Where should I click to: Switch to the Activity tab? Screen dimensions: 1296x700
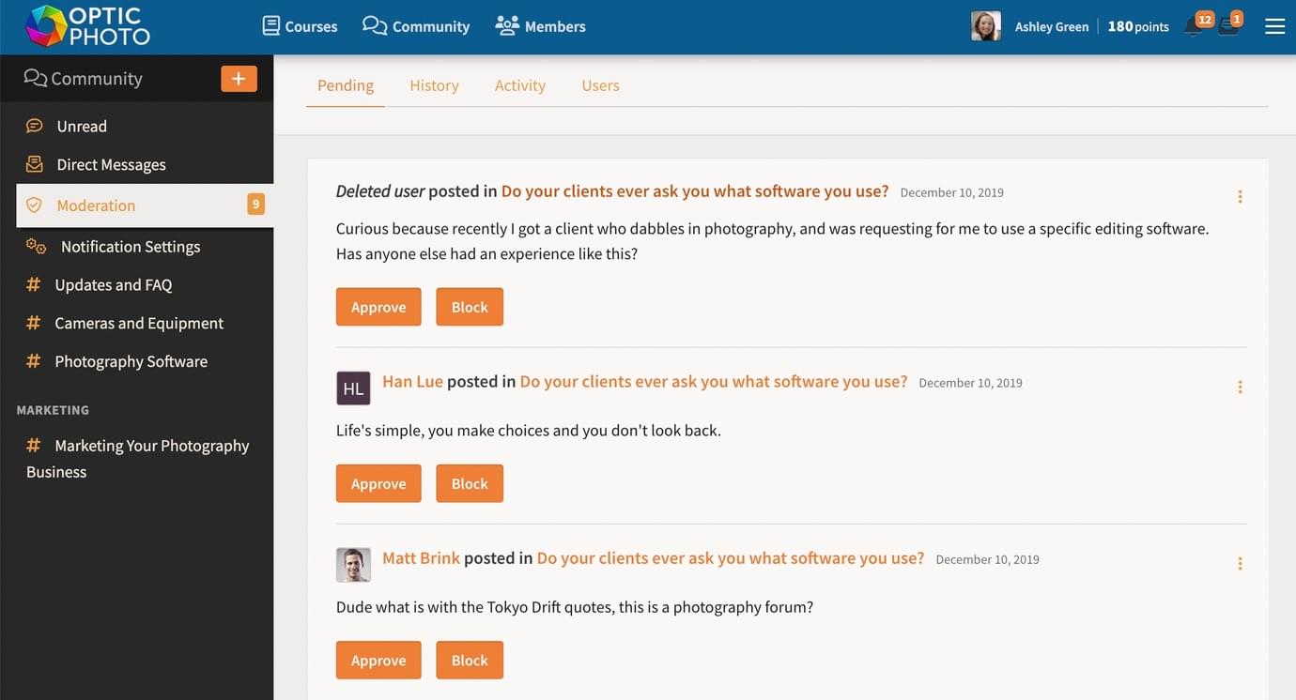tap(520, 85)
